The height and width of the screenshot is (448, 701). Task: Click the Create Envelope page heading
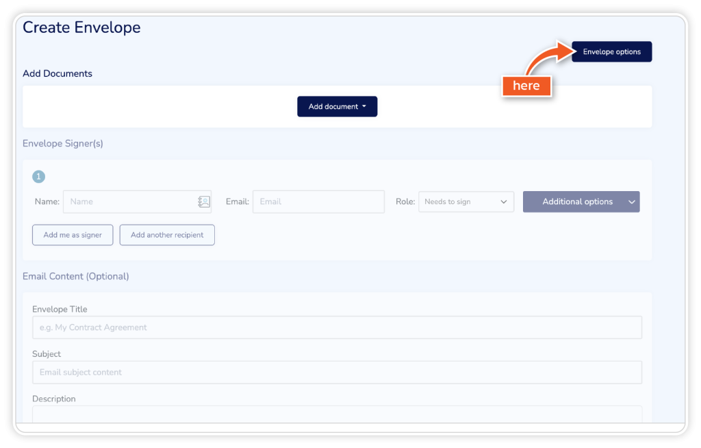click(x=81, y=27)
